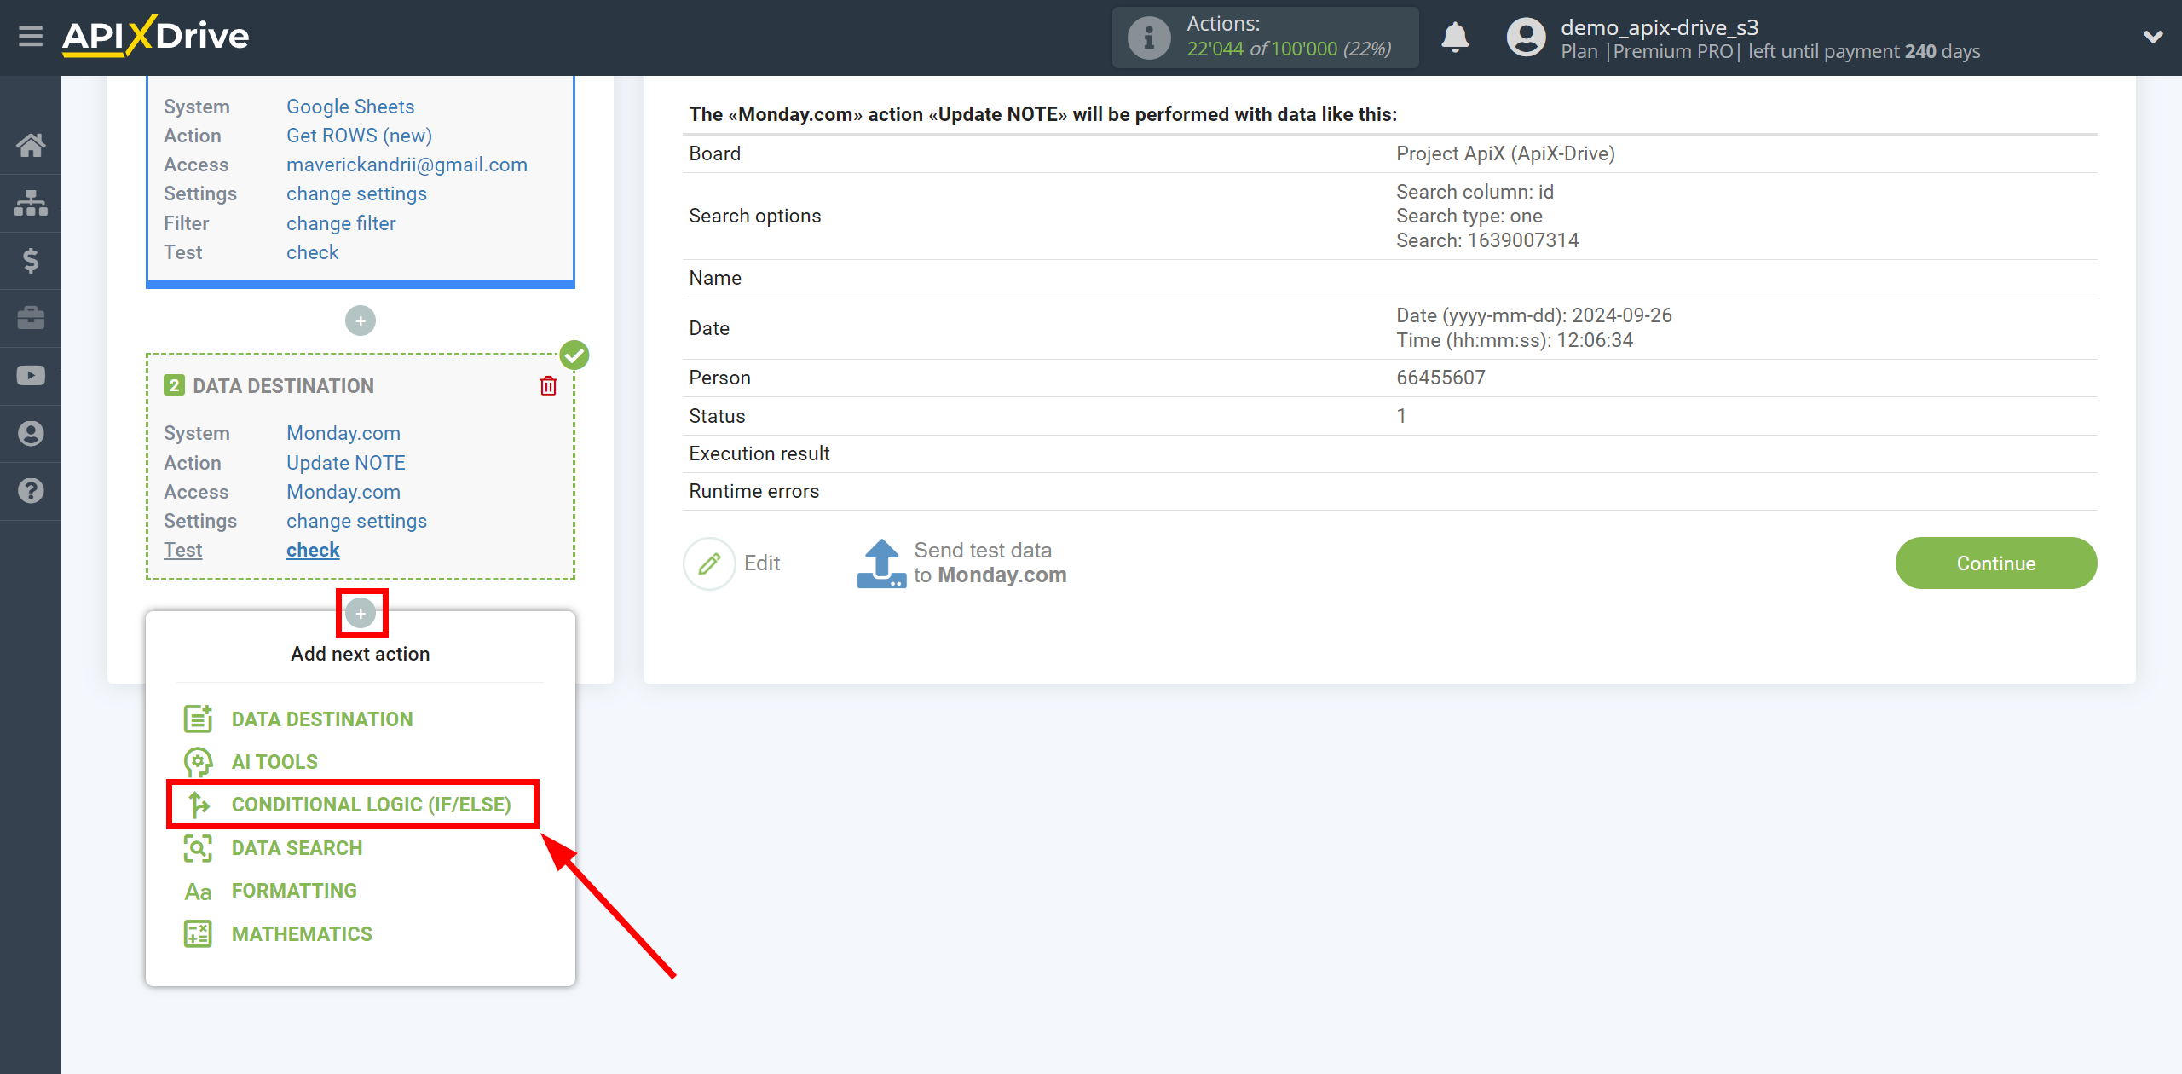Open notifications bell
This screenshot has width=2182, height=1074.
1455,38
